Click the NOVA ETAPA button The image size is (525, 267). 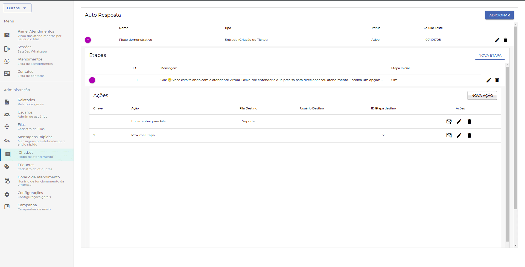coord(490,55)
